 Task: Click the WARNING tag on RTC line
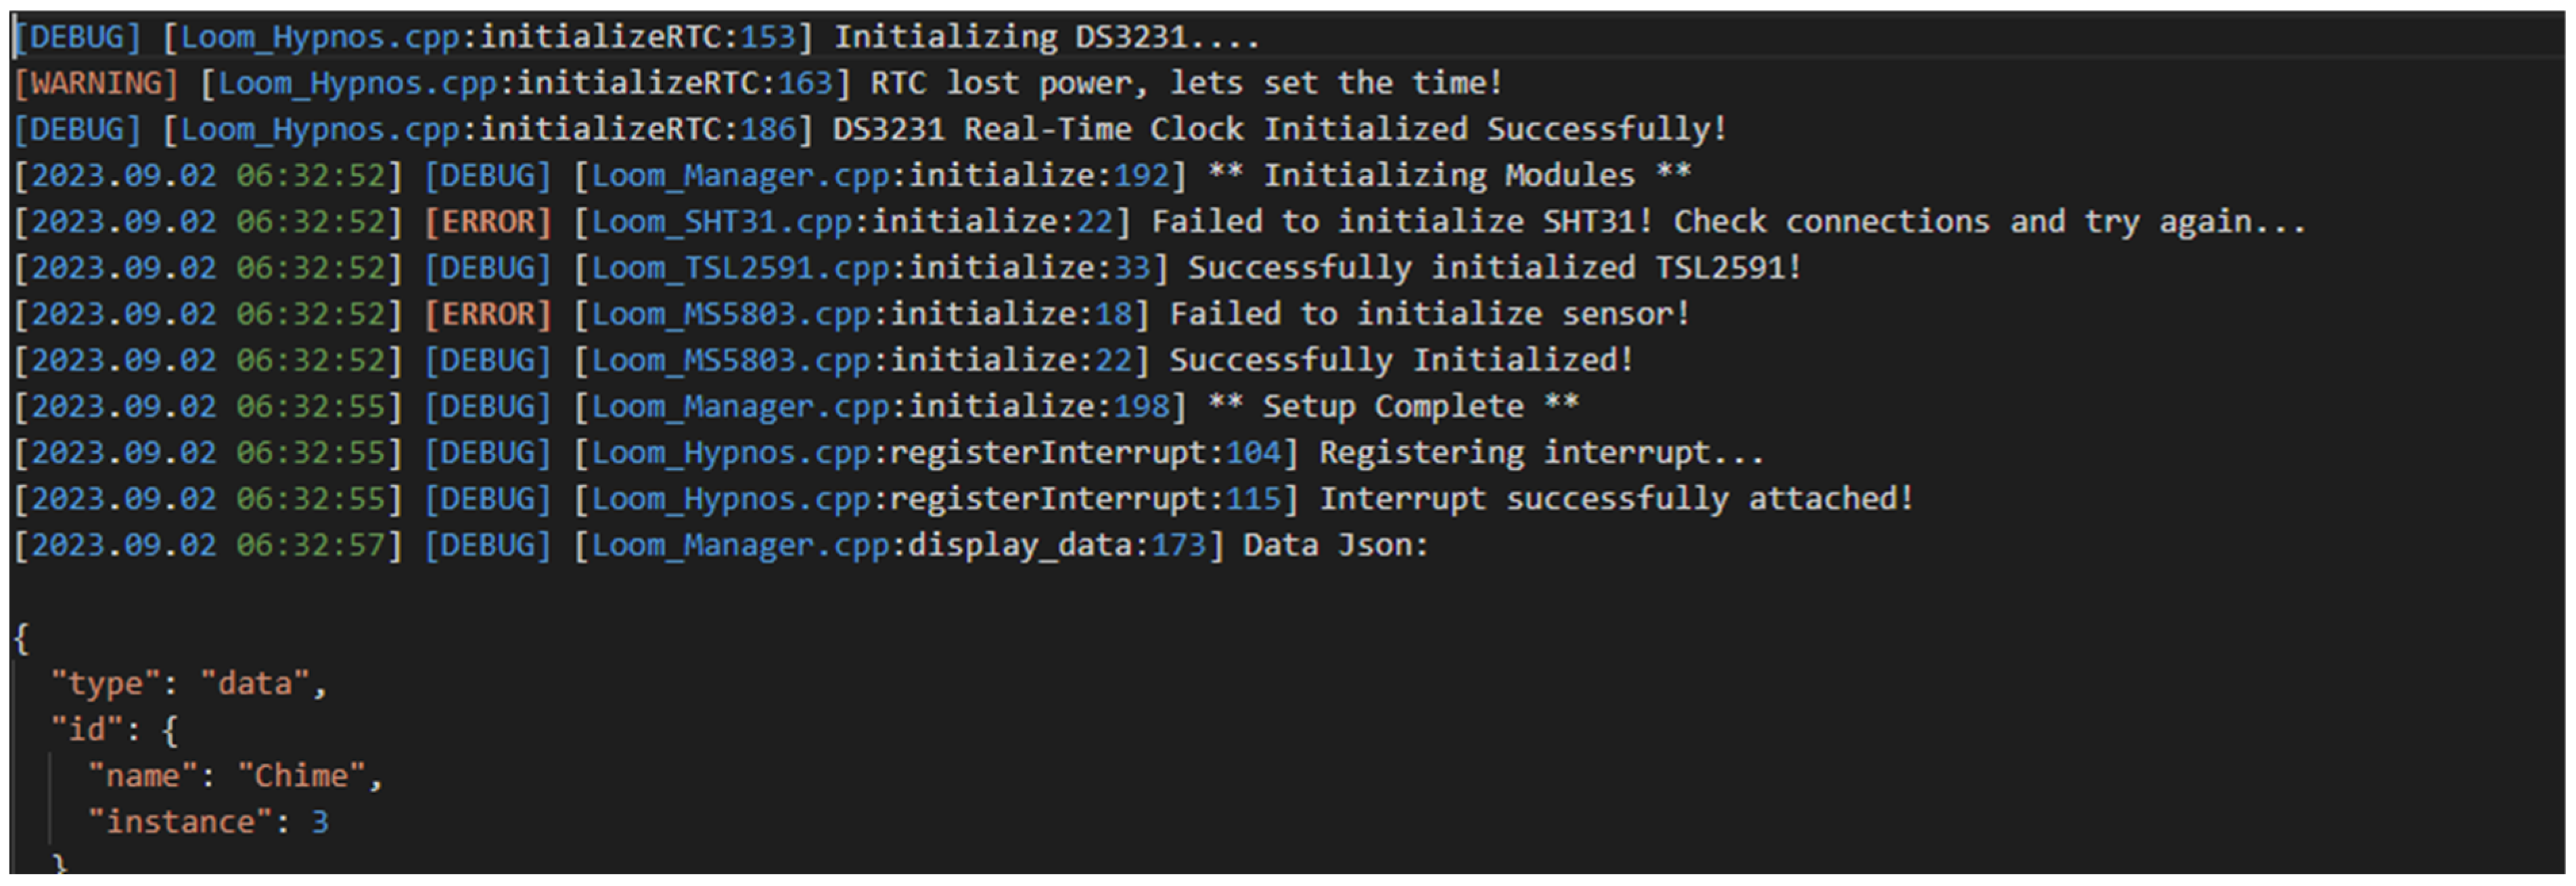[96, 83]
